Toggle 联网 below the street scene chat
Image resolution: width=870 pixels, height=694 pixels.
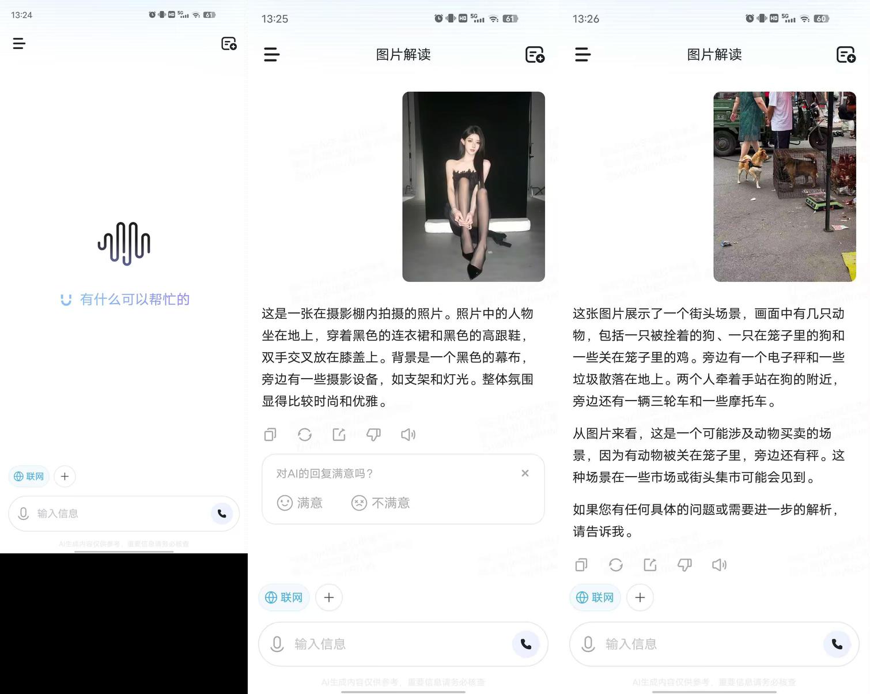[x=595, y=597]
